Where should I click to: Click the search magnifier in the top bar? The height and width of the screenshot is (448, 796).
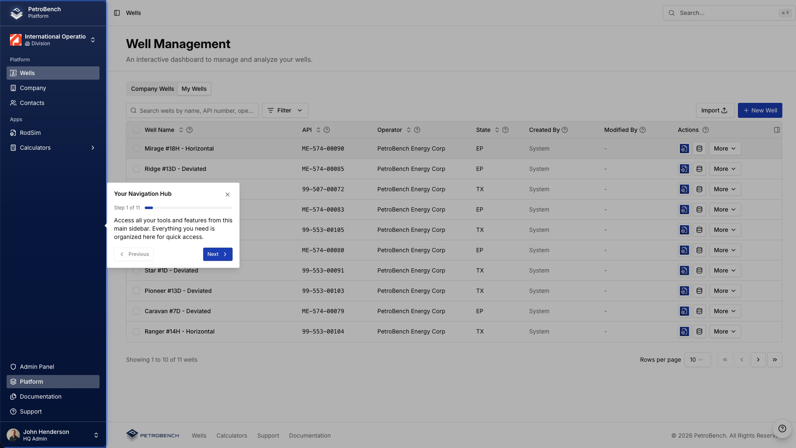click(671, 13)
